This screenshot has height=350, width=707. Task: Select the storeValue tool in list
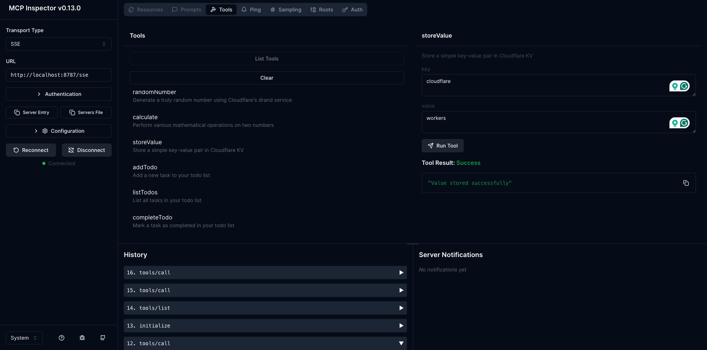tap(267, 146)
